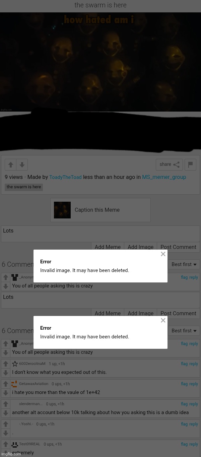Reply to GetawaxAviation's comment
The height and width of the screenshot is (457, 201).
pos(194,384)
